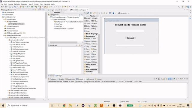Open the Window menu
Screen dimensions: 192x108
point(47,4)
